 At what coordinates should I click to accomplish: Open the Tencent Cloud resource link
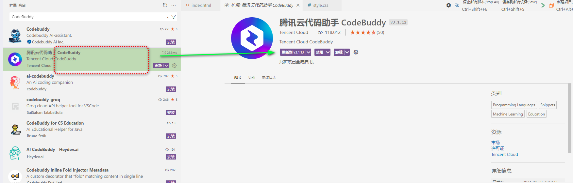[x=504, y=155]
